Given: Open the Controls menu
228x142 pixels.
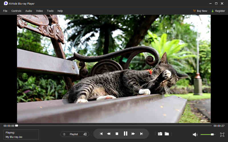Looking at the screenshot, I should coord(16,11).
